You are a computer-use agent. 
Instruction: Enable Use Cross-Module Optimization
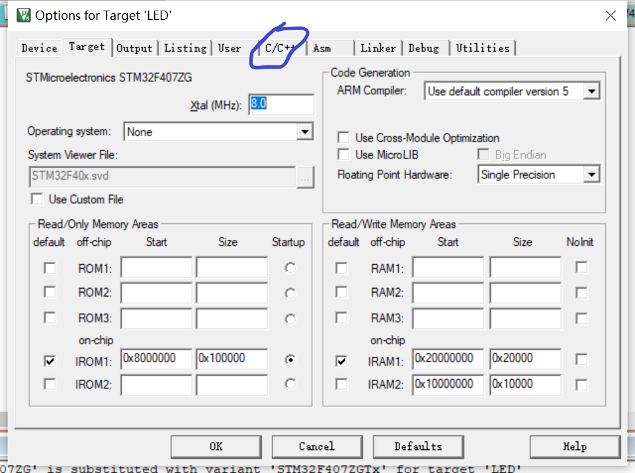[343, 137]
